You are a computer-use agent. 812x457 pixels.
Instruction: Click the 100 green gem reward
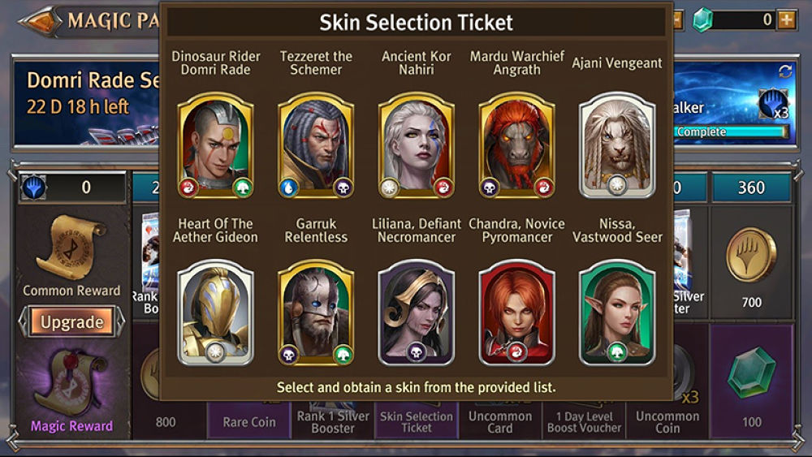click(751, 372)
